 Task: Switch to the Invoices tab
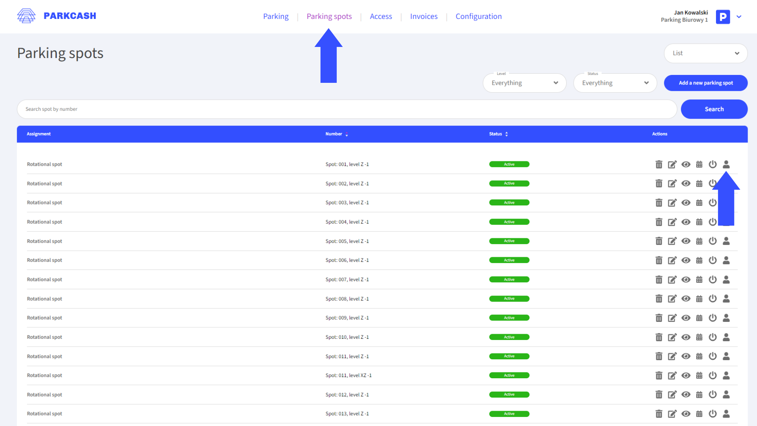coord(424,16)
